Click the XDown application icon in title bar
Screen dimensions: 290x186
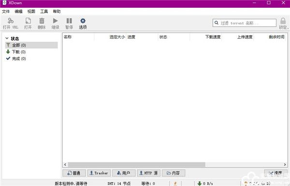4,3
